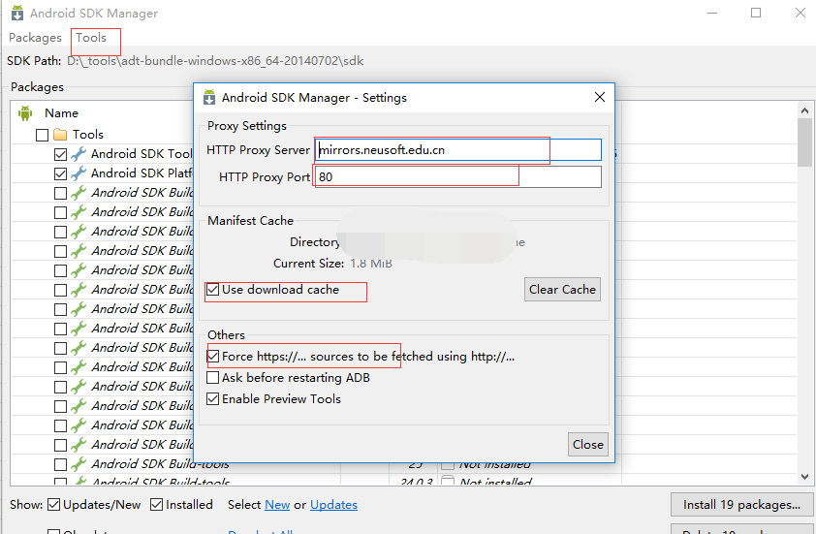Close the Settings dialog with its X

[600, 97]
